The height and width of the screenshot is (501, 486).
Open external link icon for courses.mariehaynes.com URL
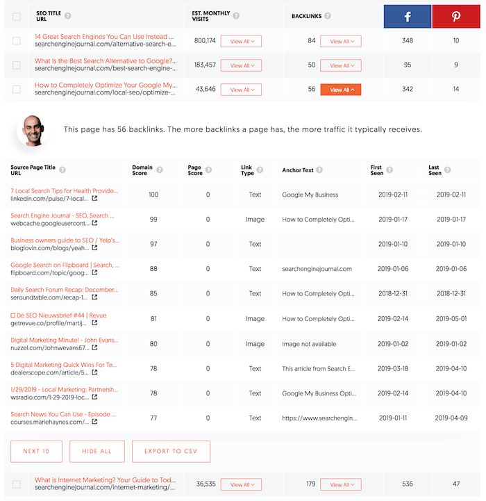(x=94, y=422)
